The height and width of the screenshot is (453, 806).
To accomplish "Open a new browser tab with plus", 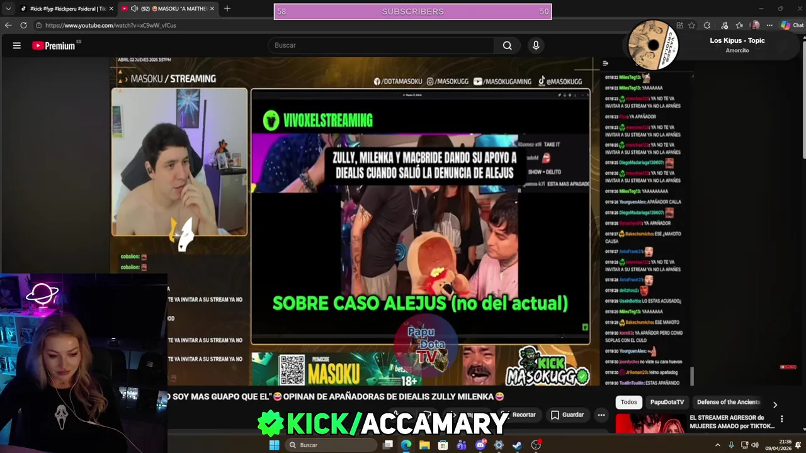I will (227, 8).
